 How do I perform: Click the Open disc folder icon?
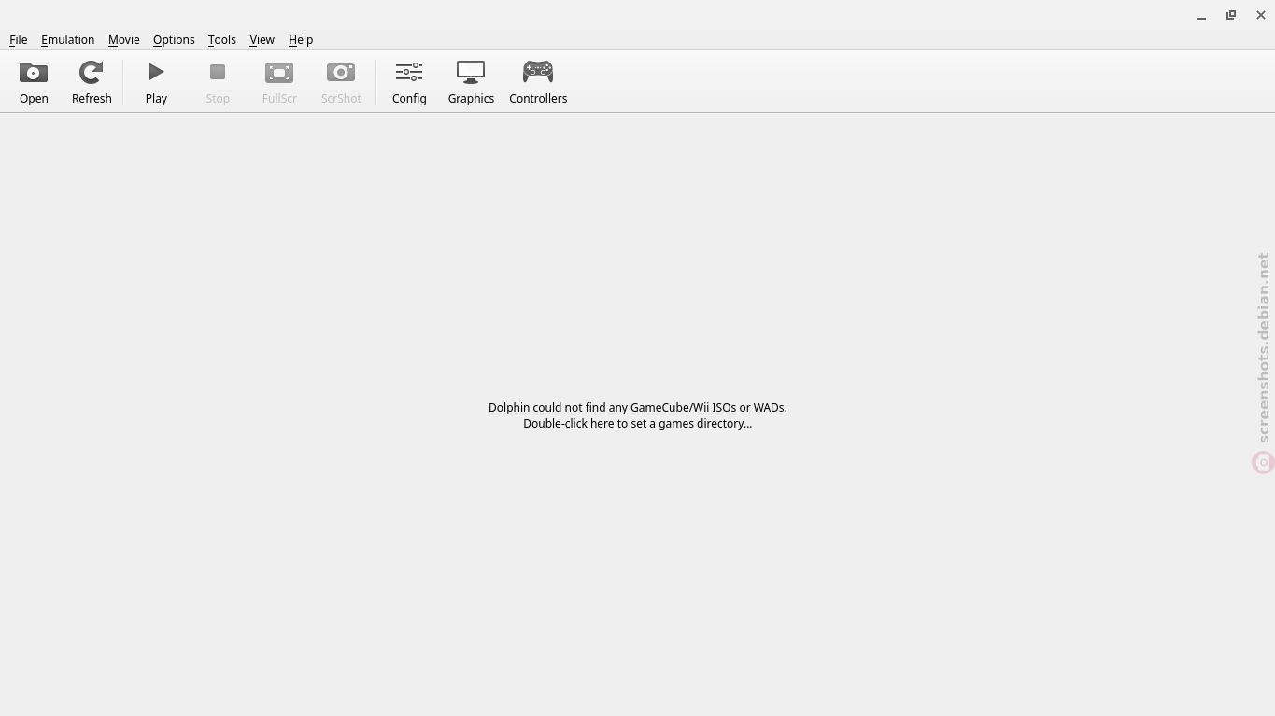coord(34,73)
